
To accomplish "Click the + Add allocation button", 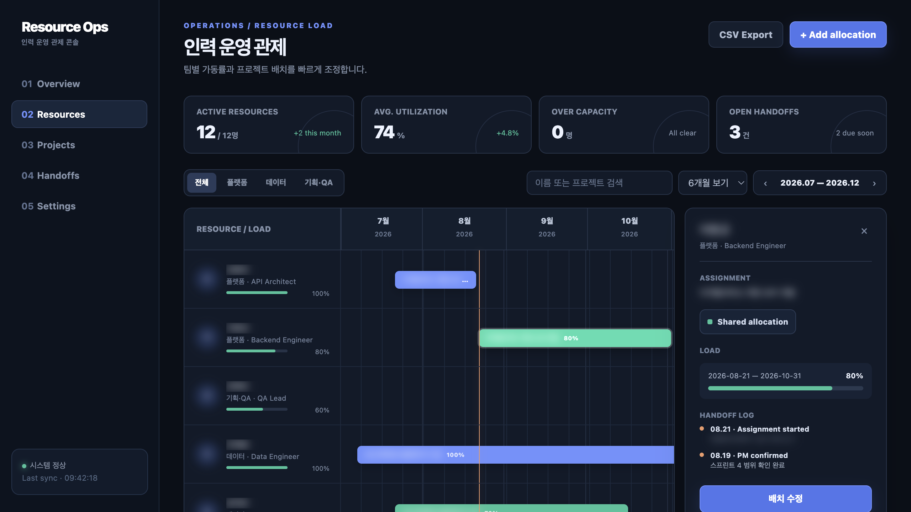I will pos(838,34).
